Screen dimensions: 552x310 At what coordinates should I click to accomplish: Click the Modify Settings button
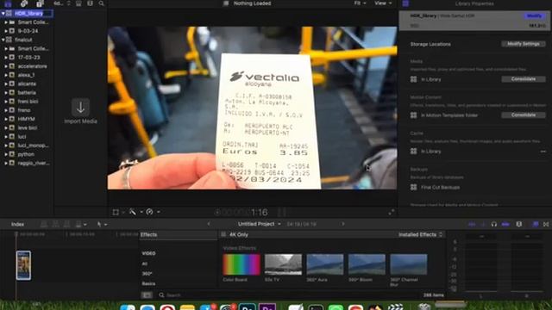[524, 44]
